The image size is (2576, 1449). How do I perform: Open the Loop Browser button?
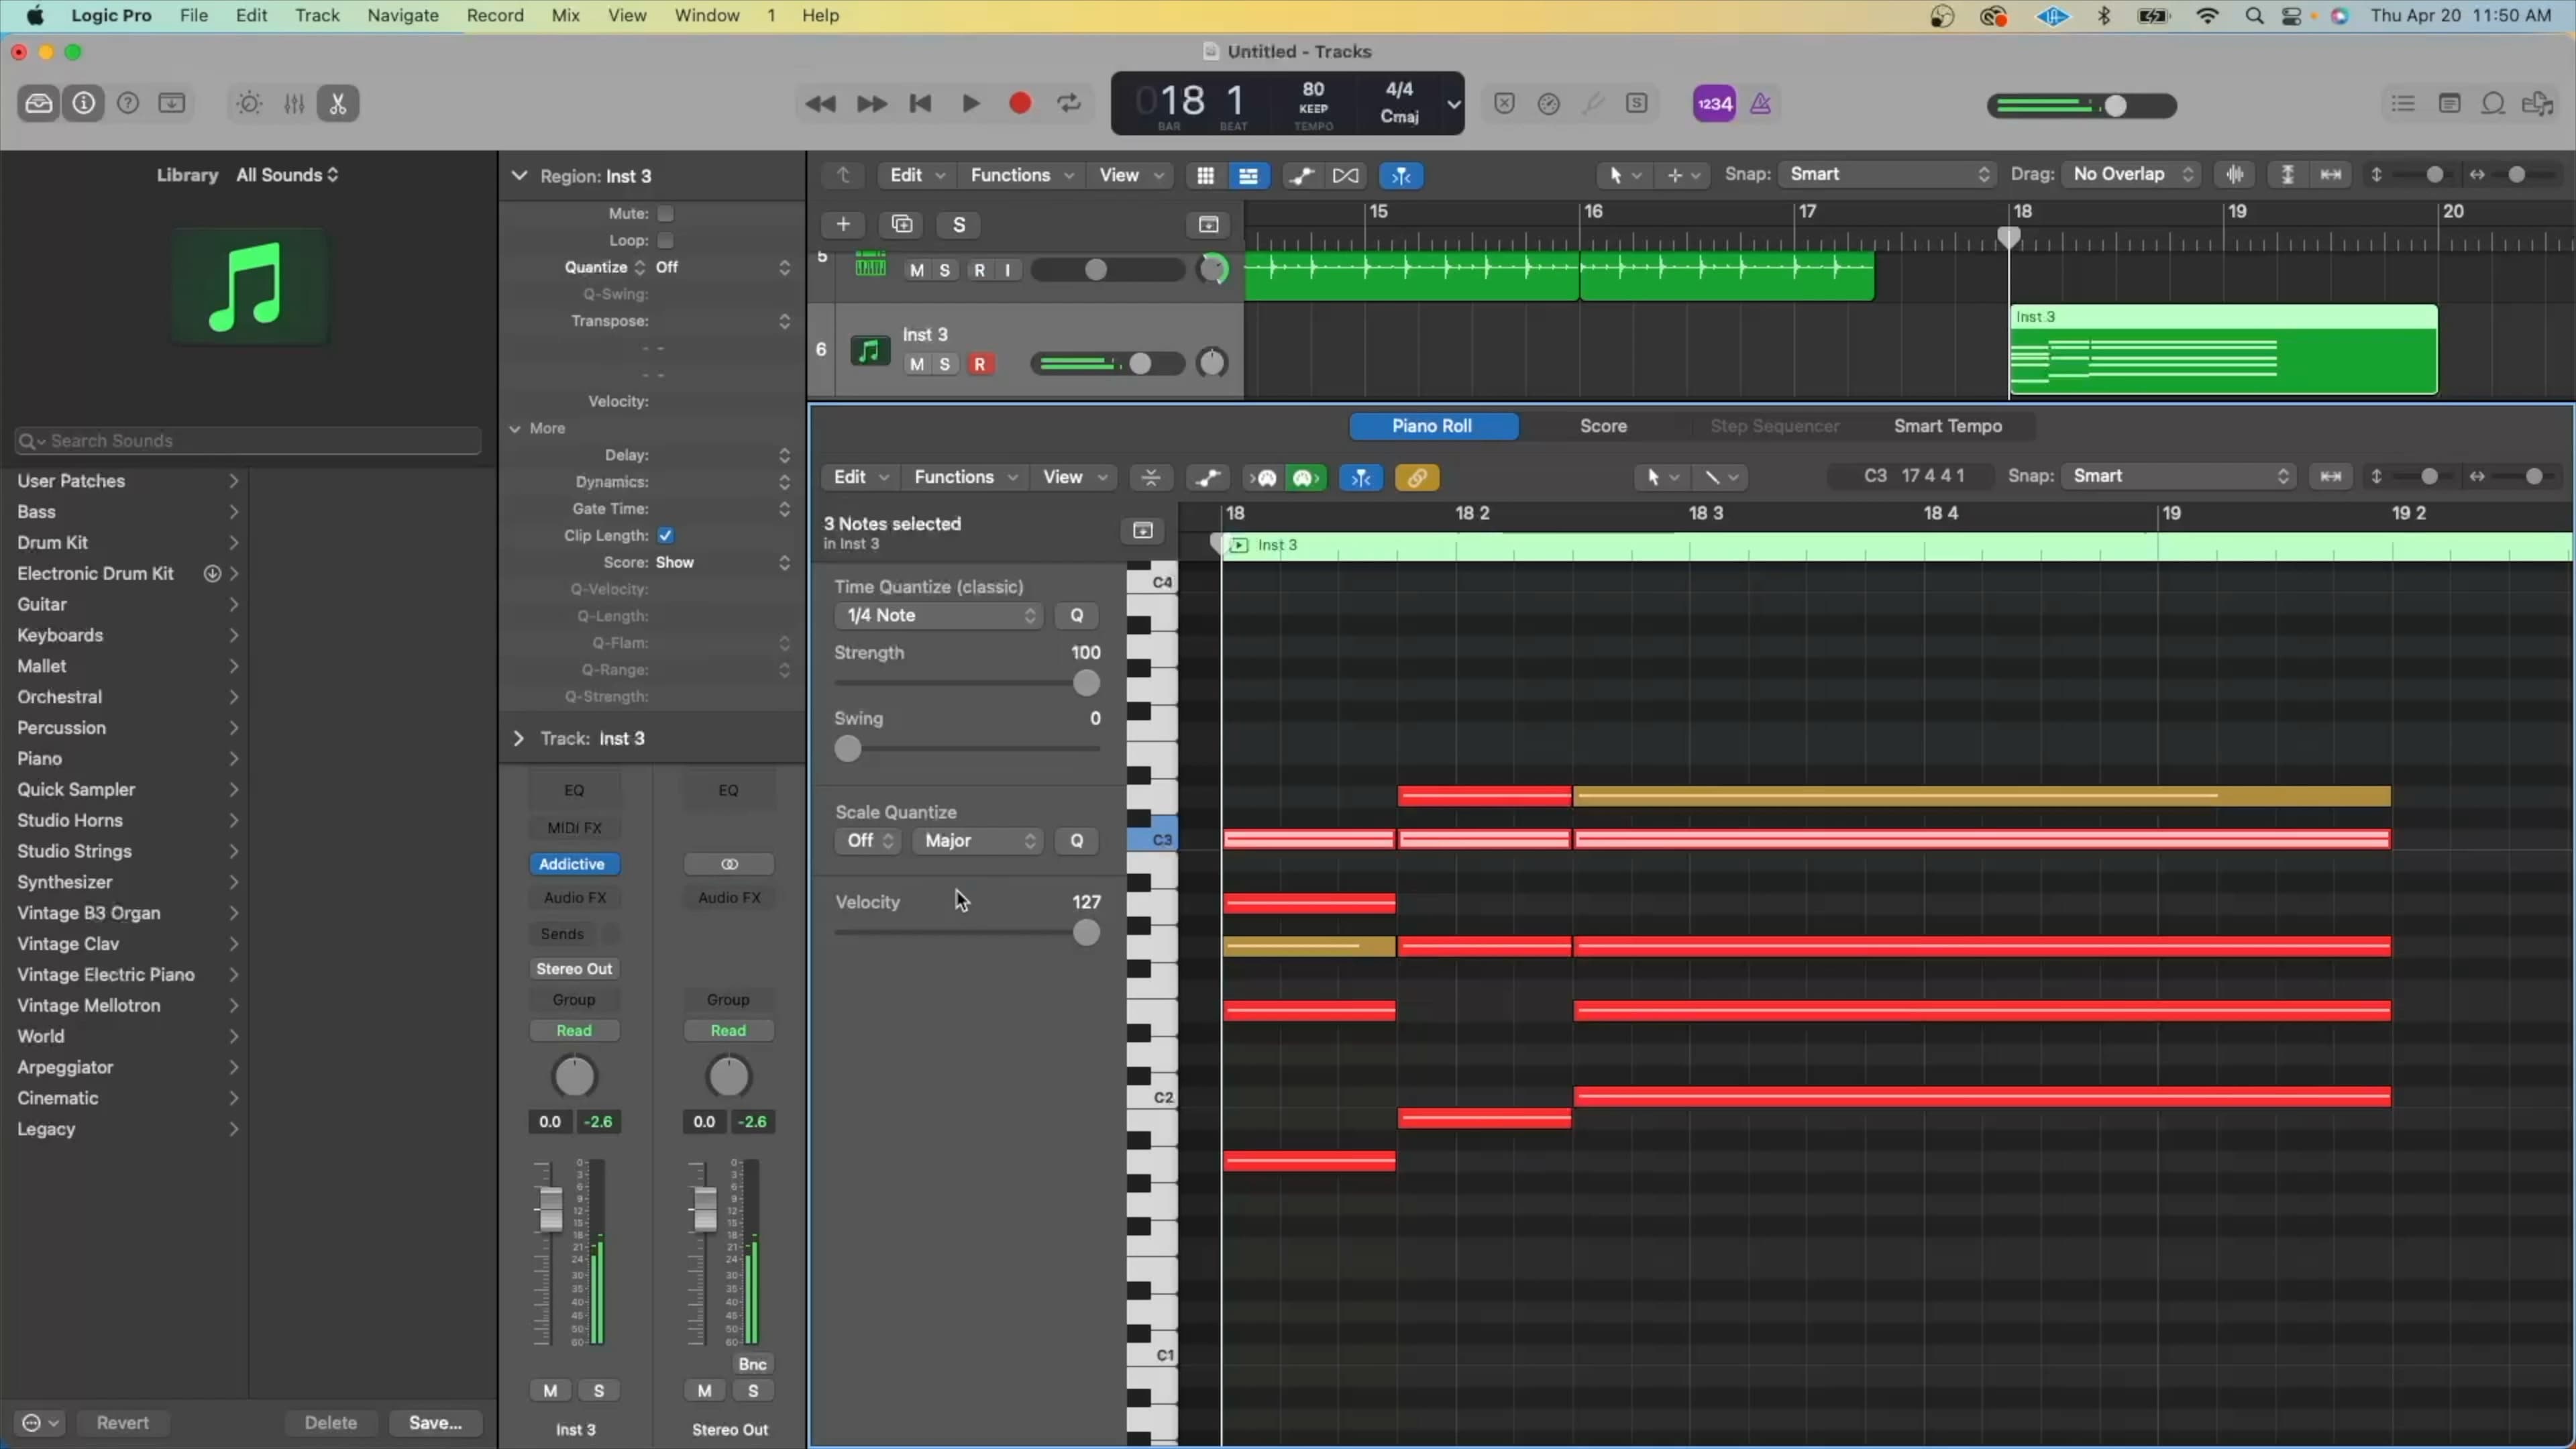pyautogui.click(x=2493, y=103)
